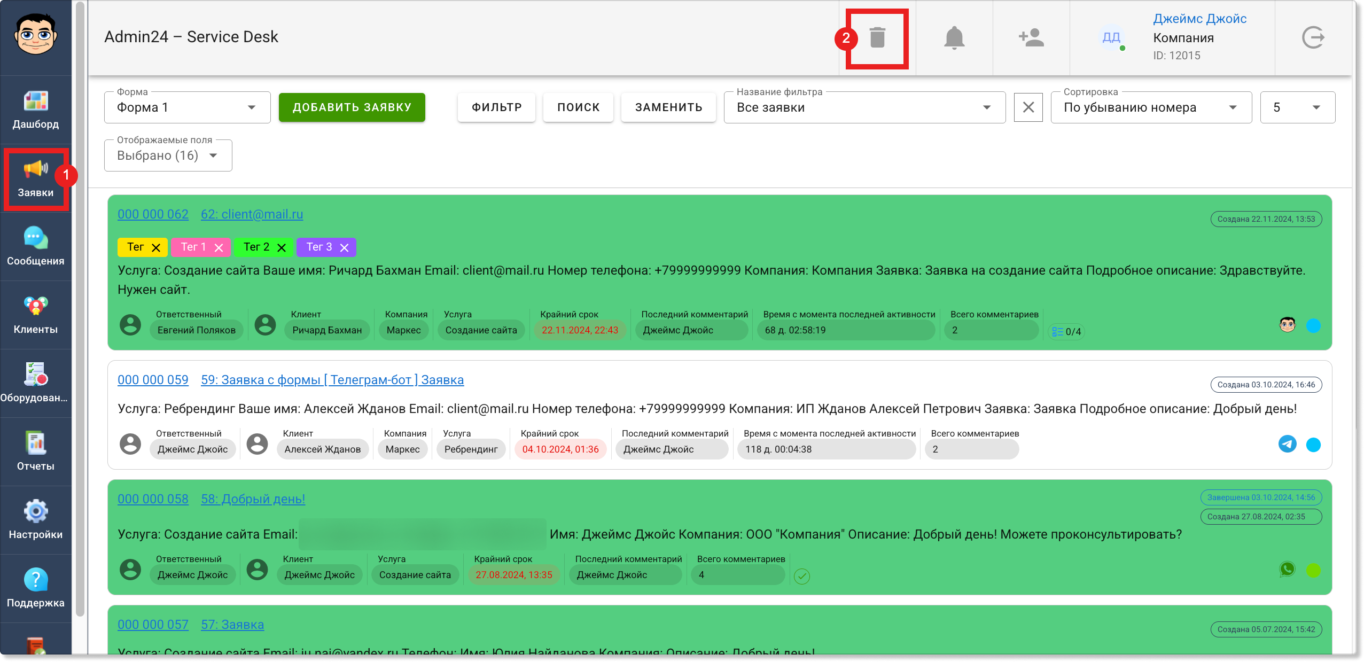Screen dimensions: 1364x662
Task: Open the trash bin in header
Action: click(x=877, y=38)
